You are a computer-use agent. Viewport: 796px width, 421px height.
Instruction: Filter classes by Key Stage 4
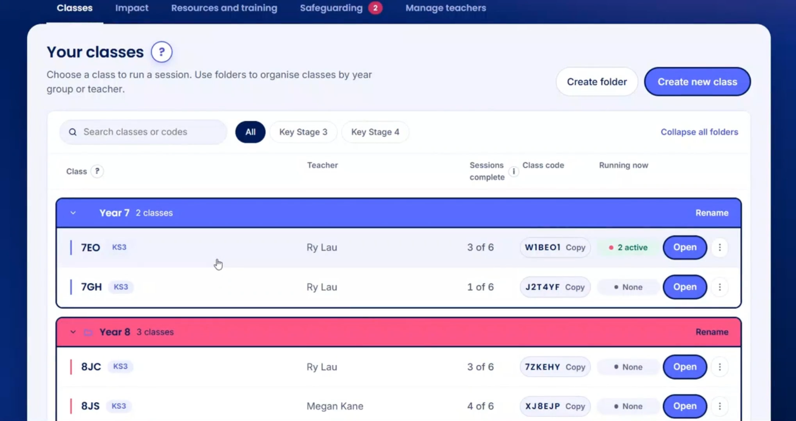pyautogui.click(x=375, y=132)
